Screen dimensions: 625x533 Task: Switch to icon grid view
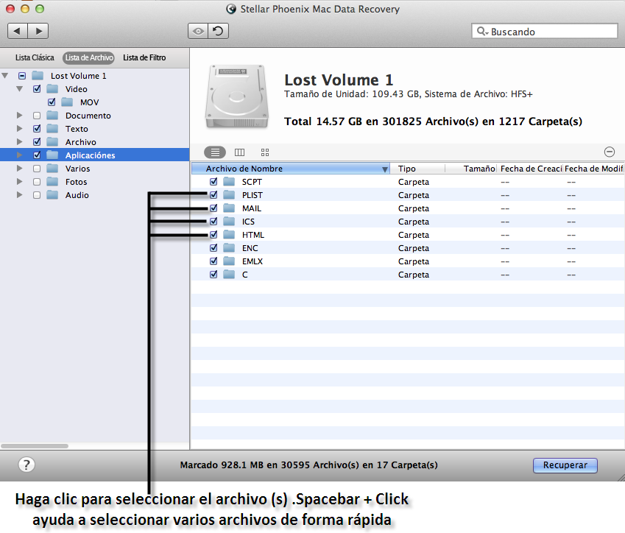click(x=265, y=152)
